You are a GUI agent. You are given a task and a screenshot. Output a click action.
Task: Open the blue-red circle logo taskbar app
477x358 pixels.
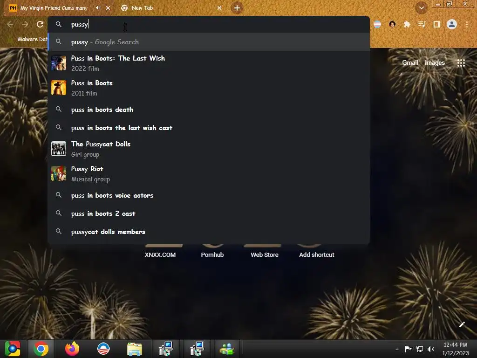tap(103, 349)
